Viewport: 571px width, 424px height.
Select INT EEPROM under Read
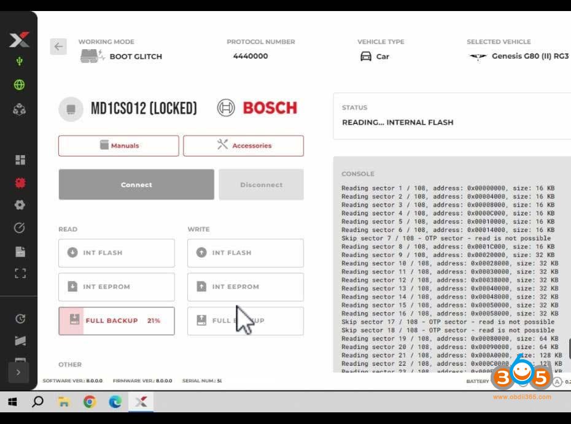117,287
